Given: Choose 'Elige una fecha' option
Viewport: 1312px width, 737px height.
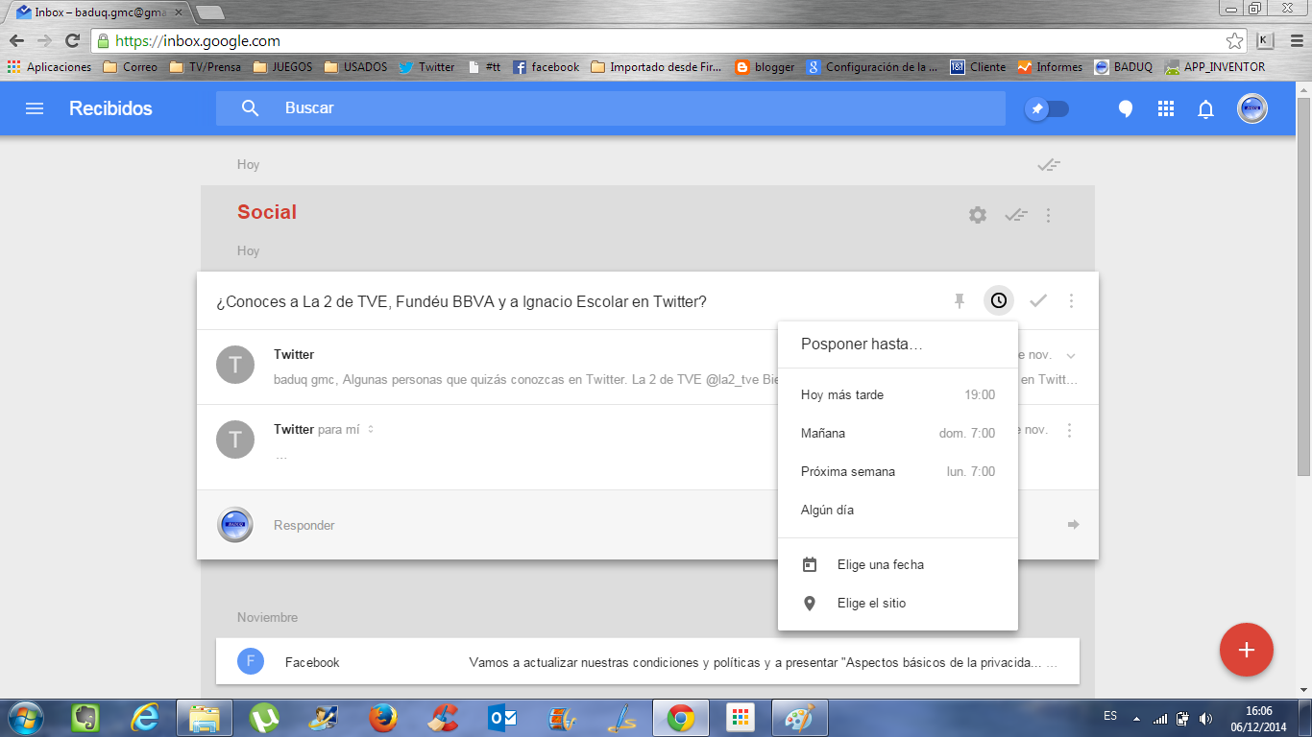Looking at the screenshot, I should (880, 564).
